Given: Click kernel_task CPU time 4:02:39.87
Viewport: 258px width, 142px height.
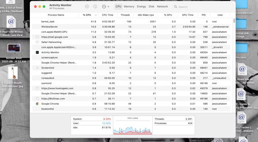Looking at the screenshot, I should (108, 22).
